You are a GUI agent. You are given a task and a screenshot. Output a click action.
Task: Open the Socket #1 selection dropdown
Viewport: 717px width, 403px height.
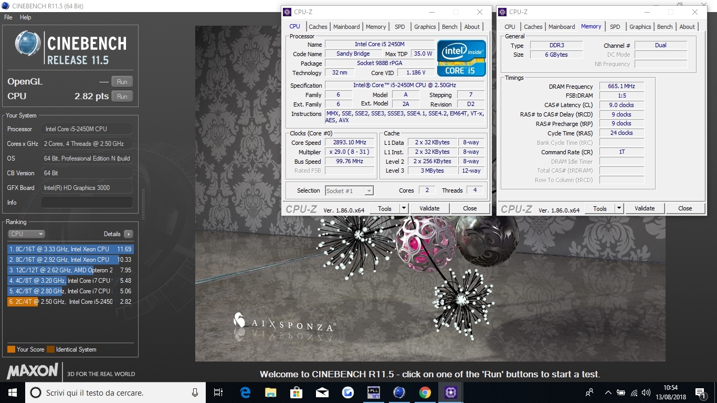coord(350,191)
